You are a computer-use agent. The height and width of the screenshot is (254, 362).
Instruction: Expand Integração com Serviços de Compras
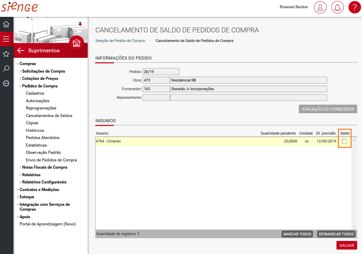18,204
